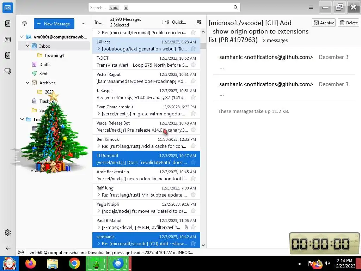This screenshot has height=271, width=361.
Task: Open the Tasks space
Action: pyautogui.click(x=8, y=55)
